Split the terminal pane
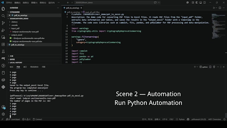227x128 pixels. [210, 67]
